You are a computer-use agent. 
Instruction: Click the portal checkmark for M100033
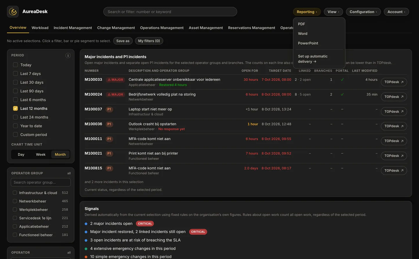(x=342, y=80)
